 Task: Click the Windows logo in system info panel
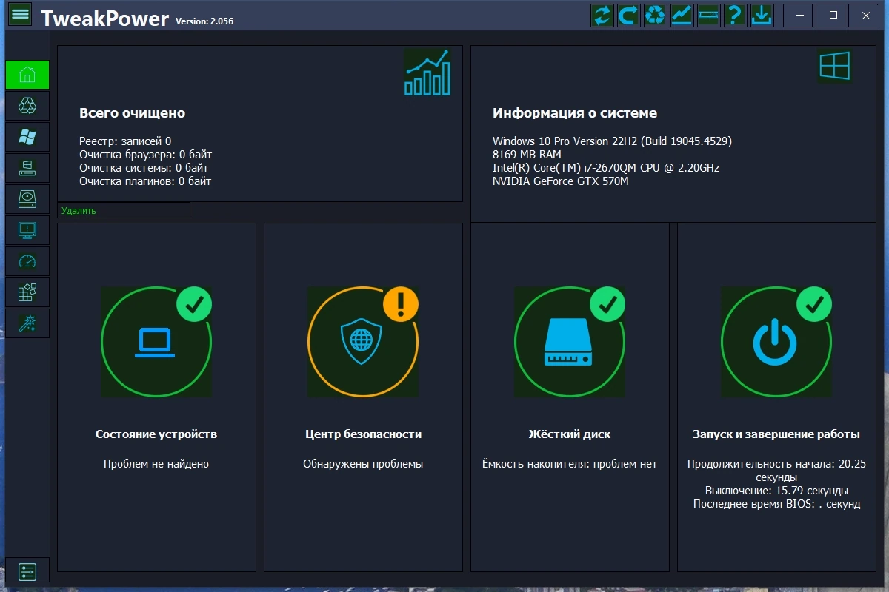[x=834, y=67]
